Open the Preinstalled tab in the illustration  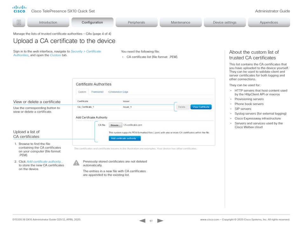click(97, 92)
